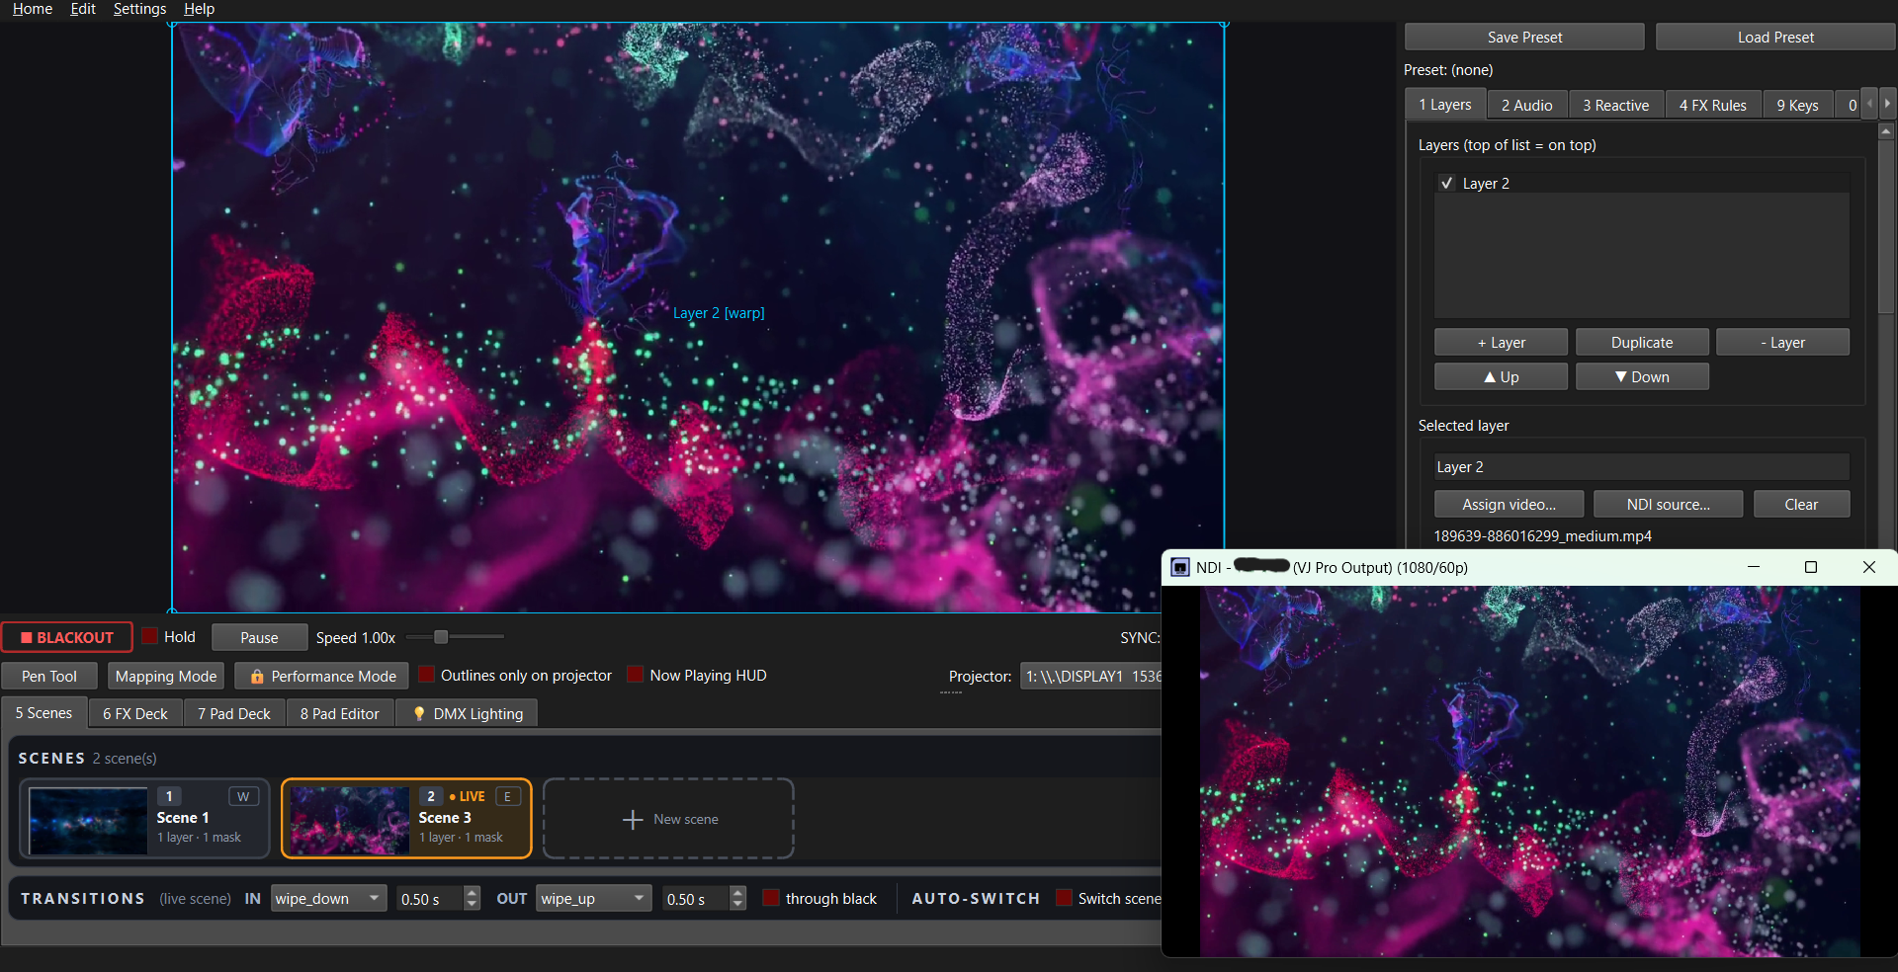Add a new scene with plus icon
Screen dimensions: 1898x972
[x=668, y=819]
